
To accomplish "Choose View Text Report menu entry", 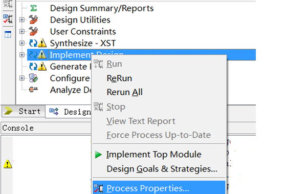I will point(141,121).
